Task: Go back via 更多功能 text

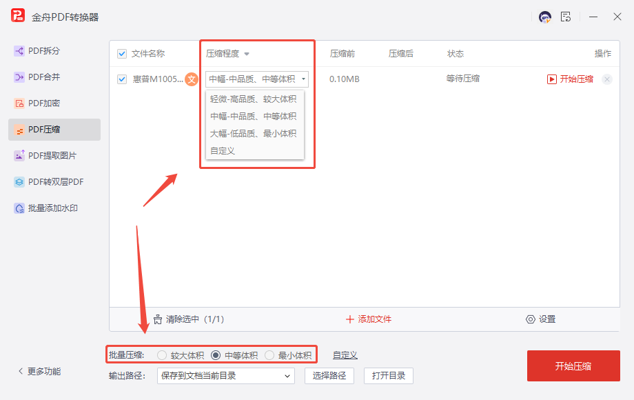Action: tap(44, 371)
